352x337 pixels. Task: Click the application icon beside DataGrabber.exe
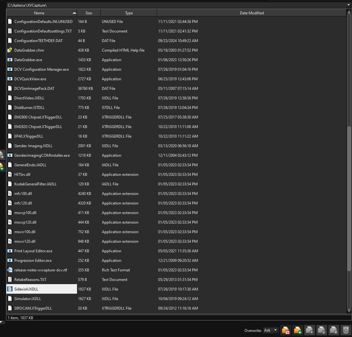[x=10, y=60]
